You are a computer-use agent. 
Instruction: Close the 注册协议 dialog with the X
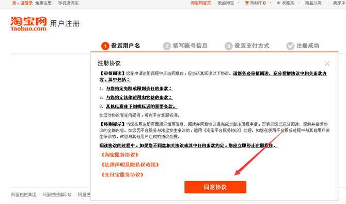point(327,64)
